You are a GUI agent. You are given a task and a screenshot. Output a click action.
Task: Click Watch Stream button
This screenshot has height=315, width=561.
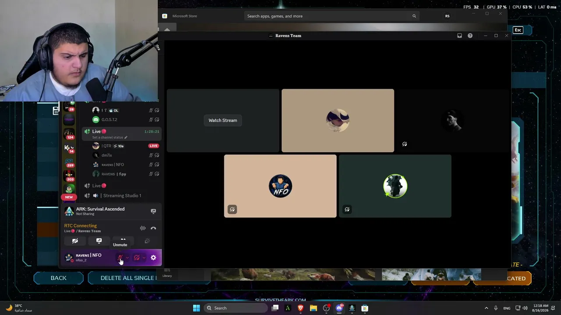(x=223, y=120)
